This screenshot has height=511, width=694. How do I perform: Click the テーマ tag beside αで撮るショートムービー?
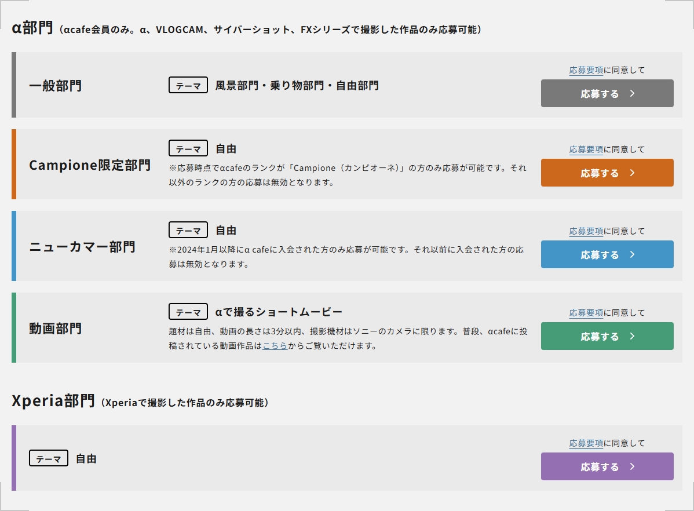(188, 312)
